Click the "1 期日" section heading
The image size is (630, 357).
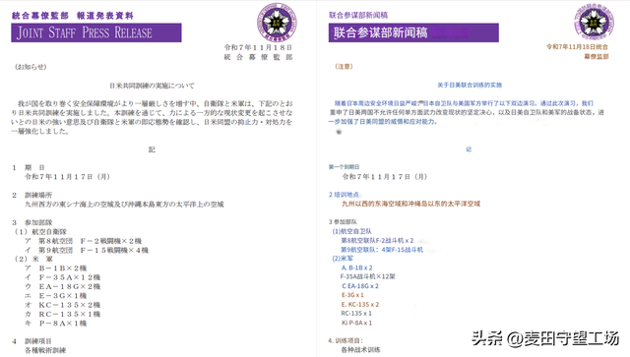(x=29, y=167)
